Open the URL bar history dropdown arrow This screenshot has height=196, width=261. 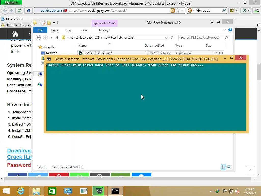point(182,11)
